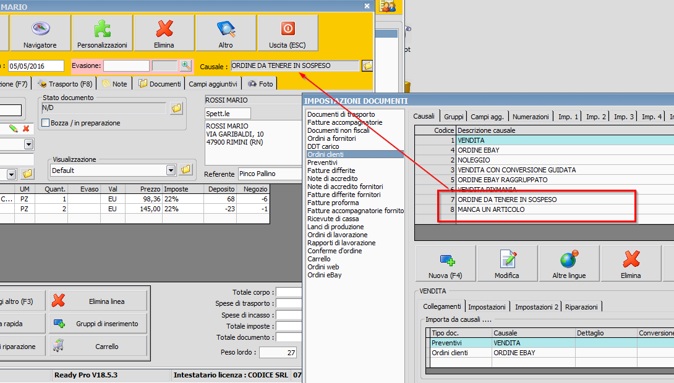Click the small red X icon beside the pencil
This screenshot has height=383, width=674.
click(26, 128)
